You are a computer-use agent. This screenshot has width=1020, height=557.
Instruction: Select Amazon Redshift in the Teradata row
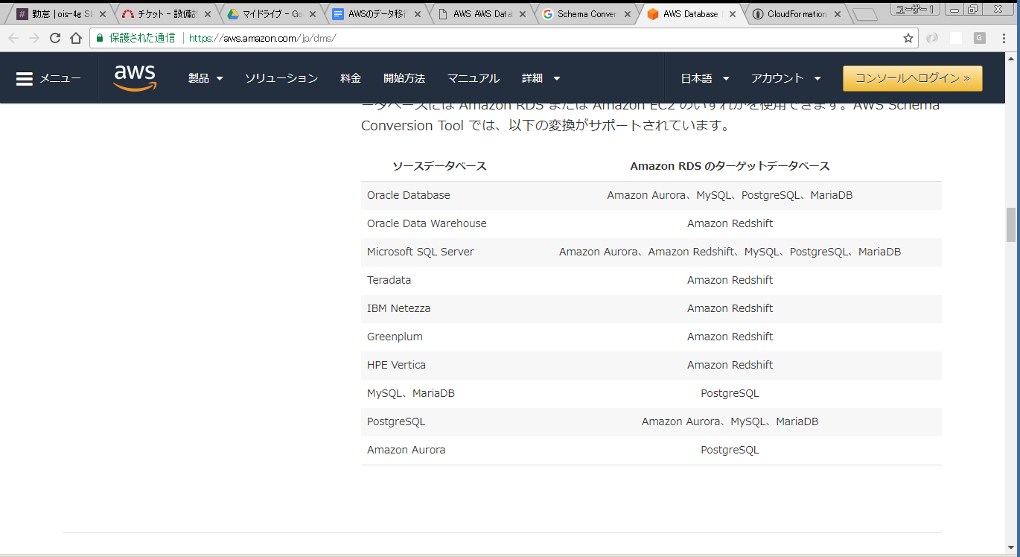[730, 280]
